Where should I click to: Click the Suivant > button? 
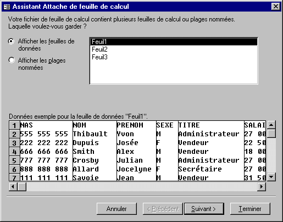pyautogui.click(x=204, y=209)
